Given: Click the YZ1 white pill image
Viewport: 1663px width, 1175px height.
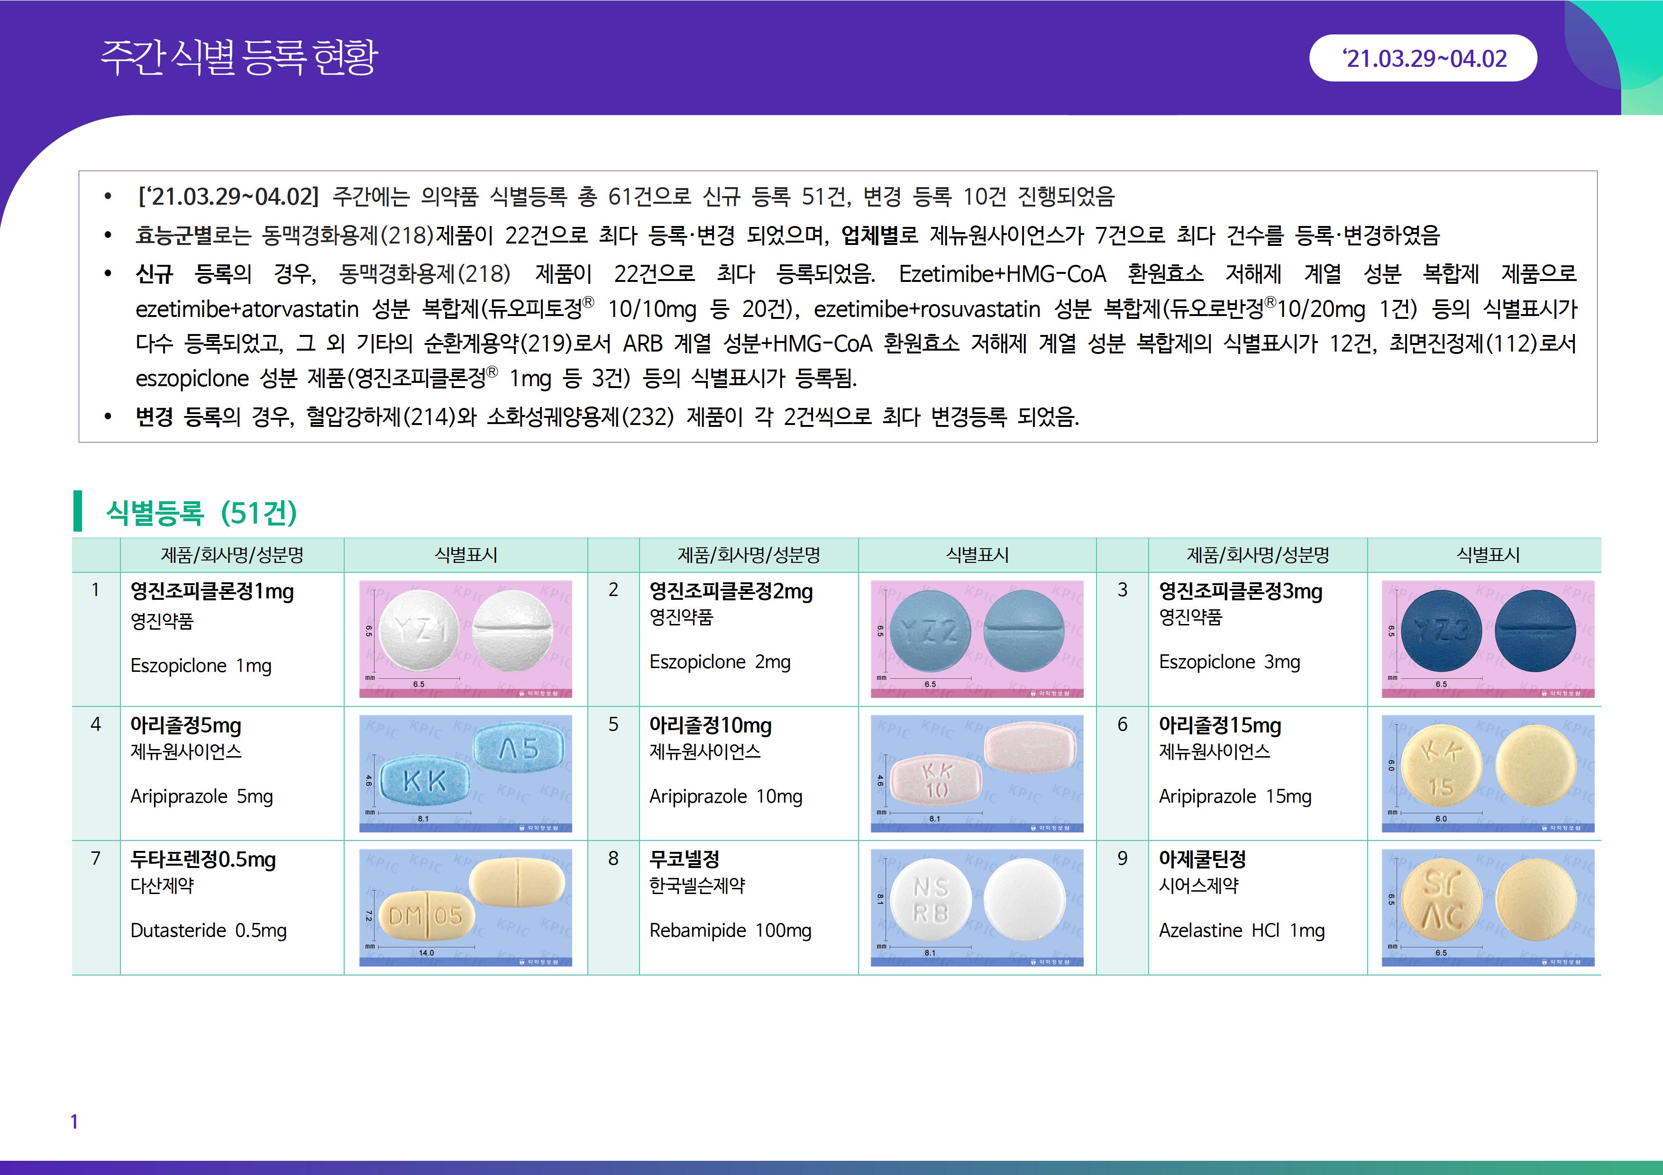Looking at the screenshot, I should 465,639.
